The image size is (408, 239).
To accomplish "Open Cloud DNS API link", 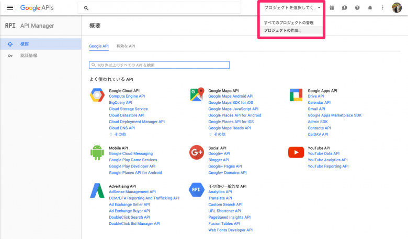I will [x=122, y=128].
